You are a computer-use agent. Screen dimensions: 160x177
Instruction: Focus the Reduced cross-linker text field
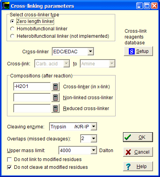coord(32,108)
